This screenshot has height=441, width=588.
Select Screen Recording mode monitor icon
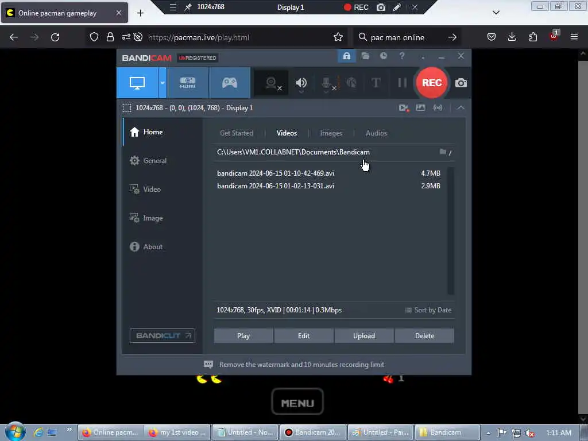(137, 83)
